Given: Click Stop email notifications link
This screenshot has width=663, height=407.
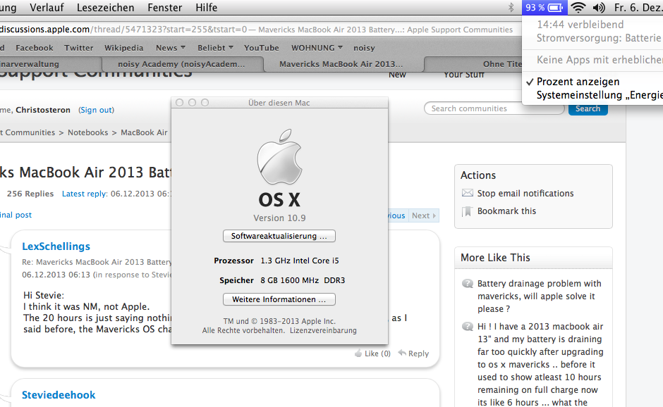Looking at the screenshot, I should (525, 194).
